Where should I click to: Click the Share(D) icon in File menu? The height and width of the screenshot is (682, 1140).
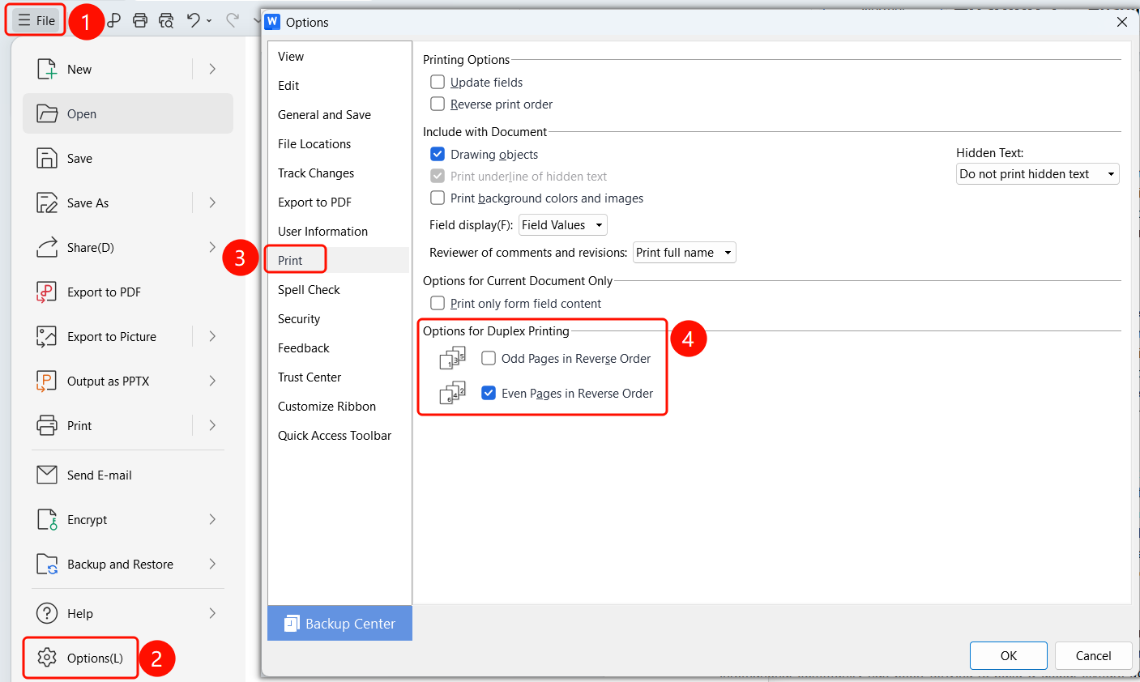click(x=47, y=248)
